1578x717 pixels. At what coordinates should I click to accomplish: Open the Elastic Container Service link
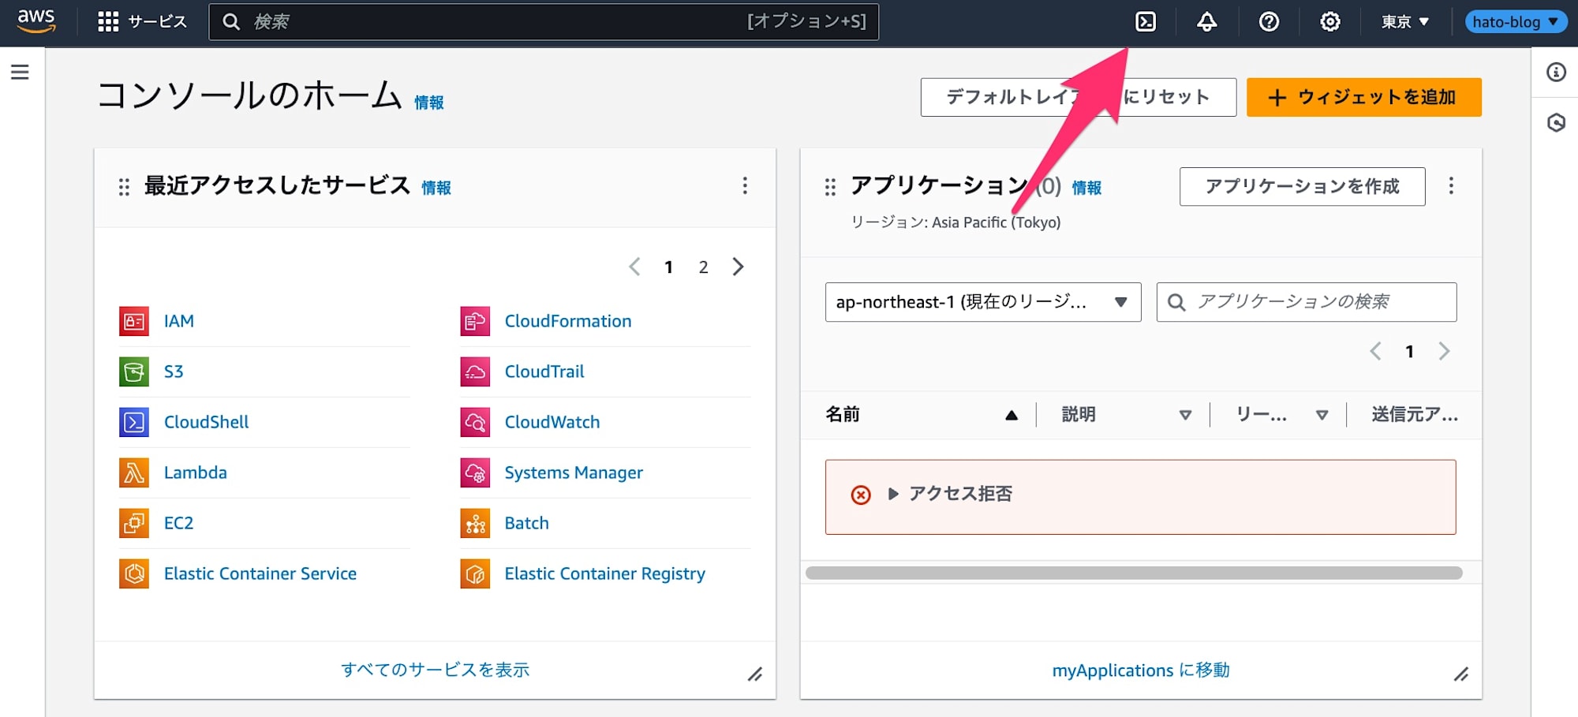(260, 573)
